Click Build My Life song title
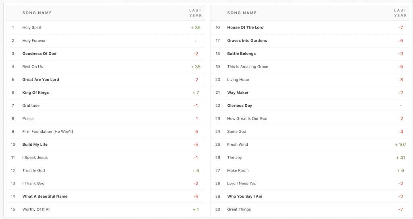 [35, 145]
